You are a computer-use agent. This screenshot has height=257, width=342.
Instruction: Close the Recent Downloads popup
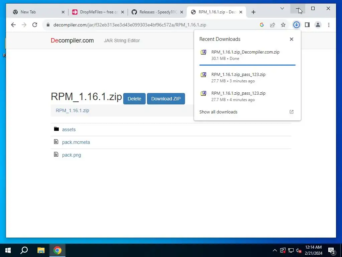point(291,39)
